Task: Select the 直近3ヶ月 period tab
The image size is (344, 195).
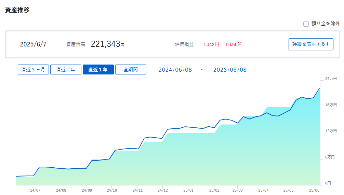Action: [x=33, y=70]
